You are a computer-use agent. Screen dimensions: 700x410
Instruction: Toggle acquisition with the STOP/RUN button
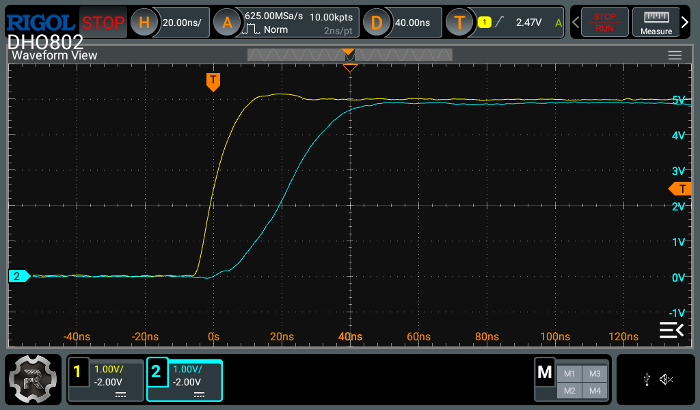pyautogui.click(x=604, y=23)
